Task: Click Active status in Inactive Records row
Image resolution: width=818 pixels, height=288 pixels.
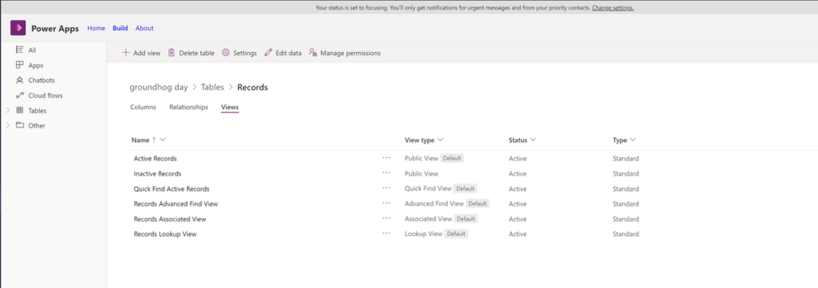Action: (518, 173)
